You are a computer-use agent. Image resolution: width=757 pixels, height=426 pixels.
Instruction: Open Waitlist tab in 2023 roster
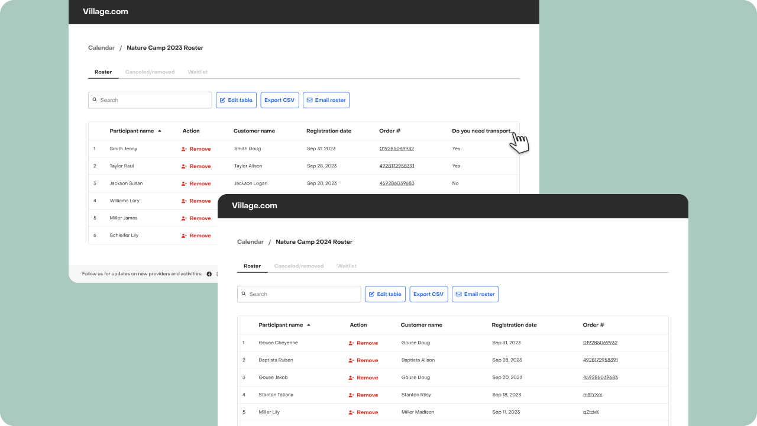(x=198, y=72)
